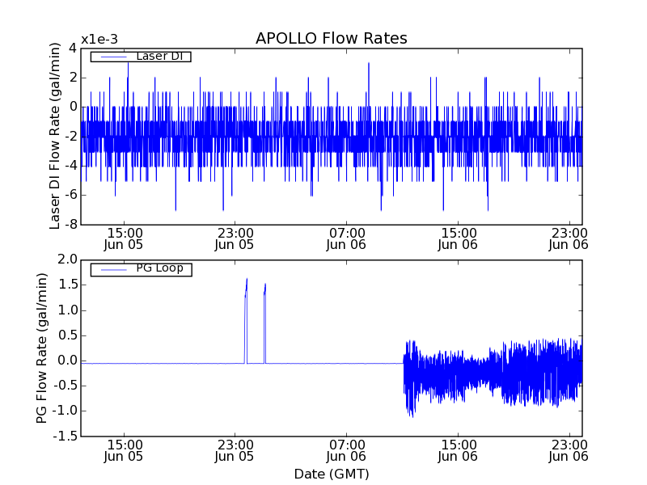Click the '4' tick on the Laser DI axis
The width and height of the screenshot is (647, 485).
[x=73, y=48]
